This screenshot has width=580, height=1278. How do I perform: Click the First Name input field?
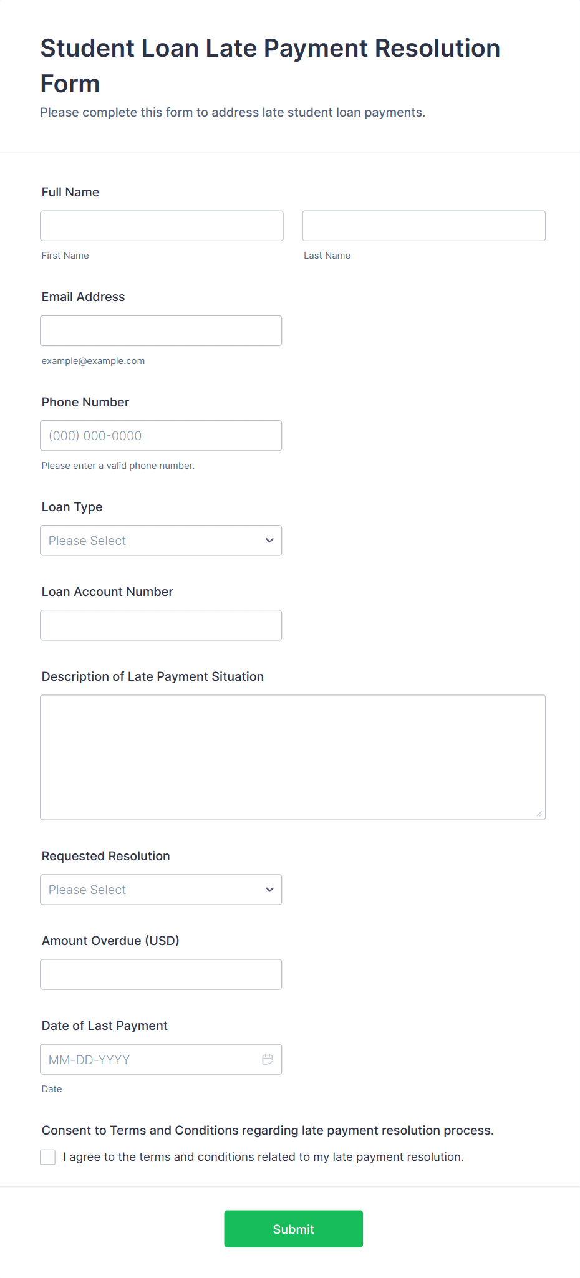click(x=162, y=226)
